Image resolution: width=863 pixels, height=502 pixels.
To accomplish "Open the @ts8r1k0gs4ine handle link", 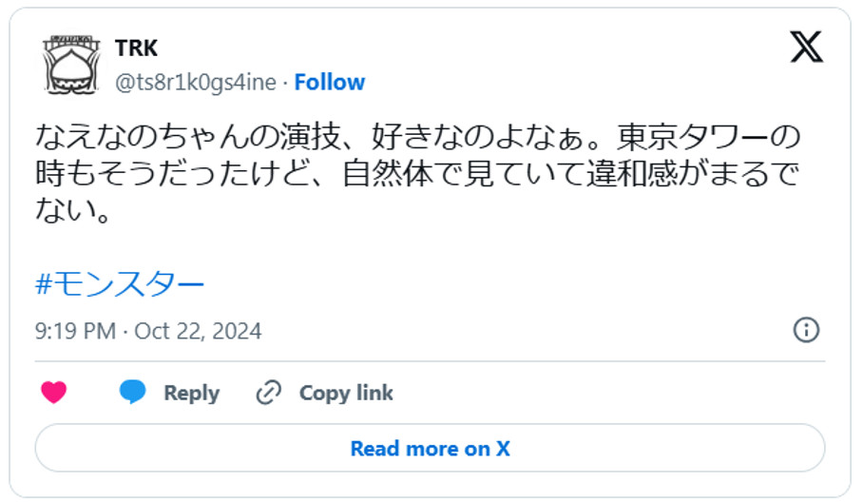I will (x=196, y=83).
